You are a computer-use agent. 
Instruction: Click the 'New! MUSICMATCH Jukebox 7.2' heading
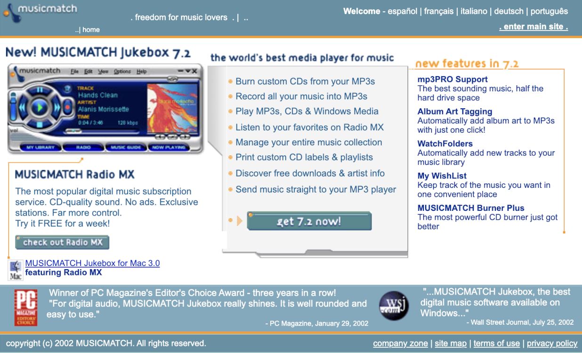tap(98, 52)
